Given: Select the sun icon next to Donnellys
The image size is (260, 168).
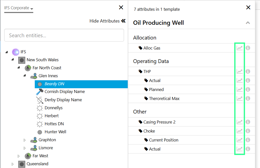Looking at the screenshot, I should pos(40,108).
